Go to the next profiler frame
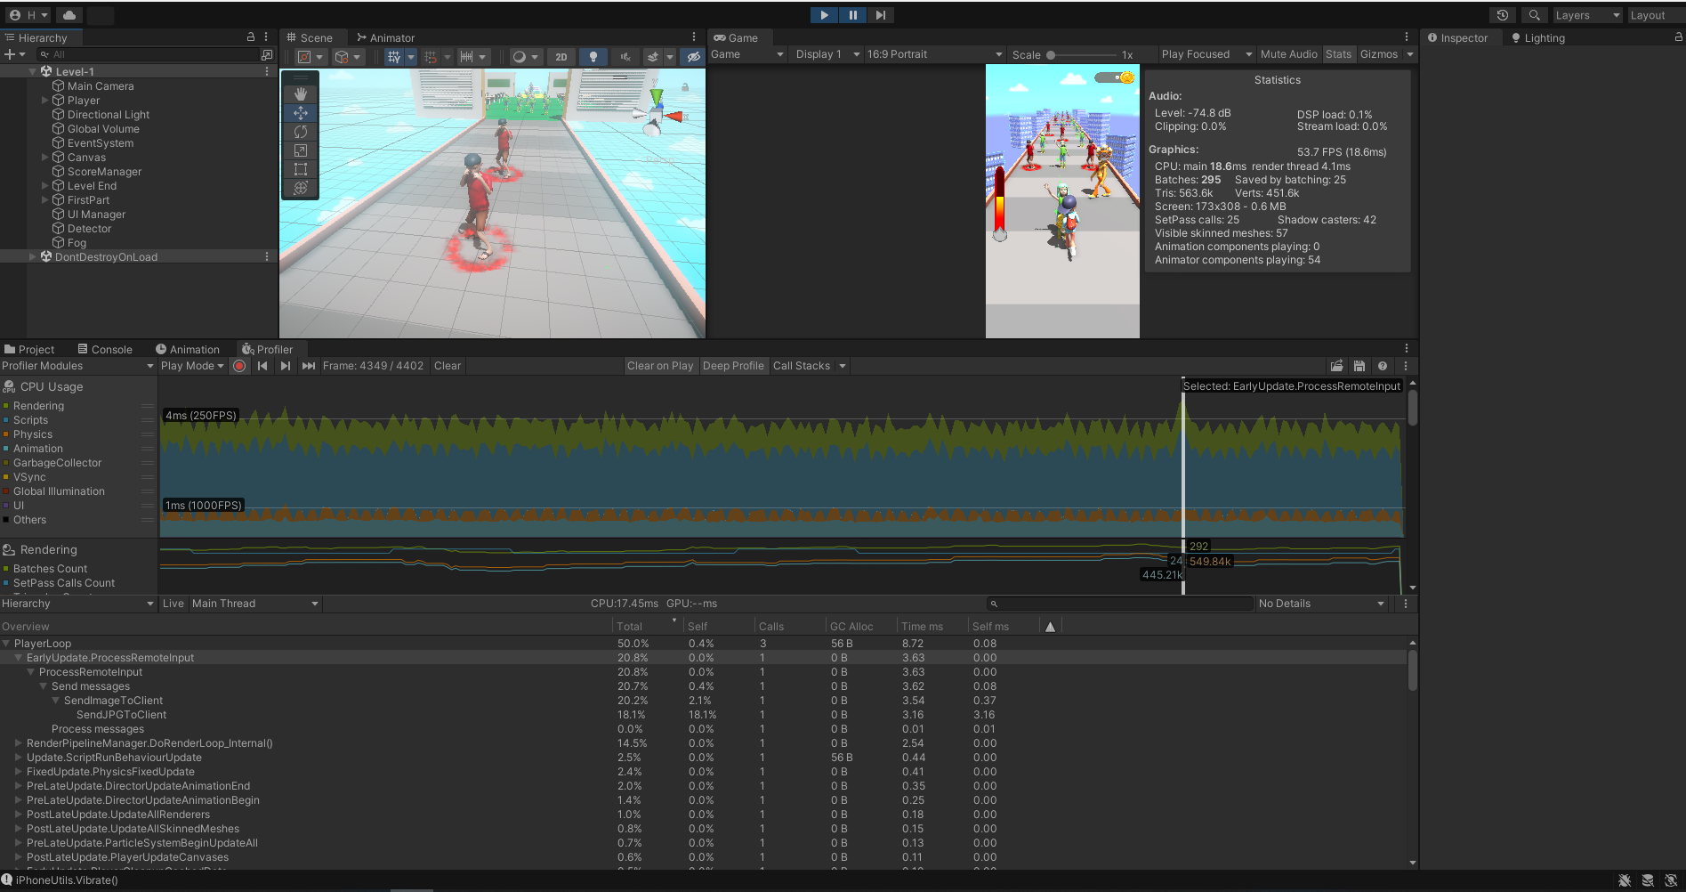The image size is (1686, 892). [x=285, y=366]
